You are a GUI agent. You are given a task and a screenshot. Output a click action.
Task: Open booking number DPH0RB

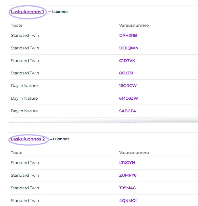(128, 35)
